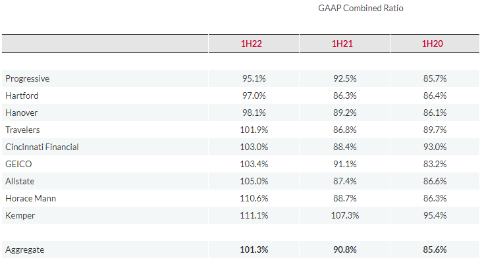
Task: Select Kemper's 1H21 value 107.3%
Action: point(345,215)
